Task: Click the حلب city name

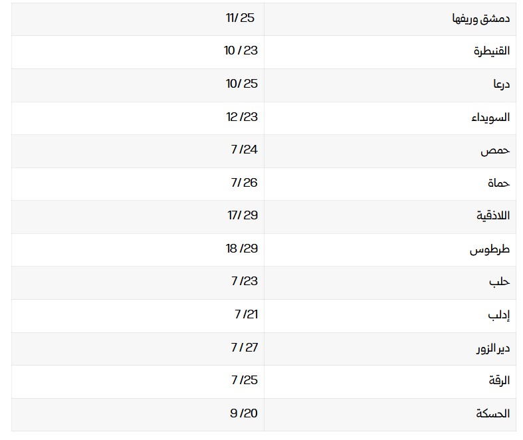Action: pos(499,282)
